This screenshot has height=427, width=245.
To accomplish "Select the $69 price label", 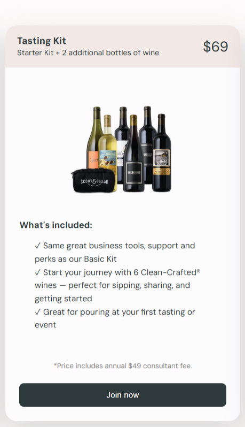I will tap(216, 47).
